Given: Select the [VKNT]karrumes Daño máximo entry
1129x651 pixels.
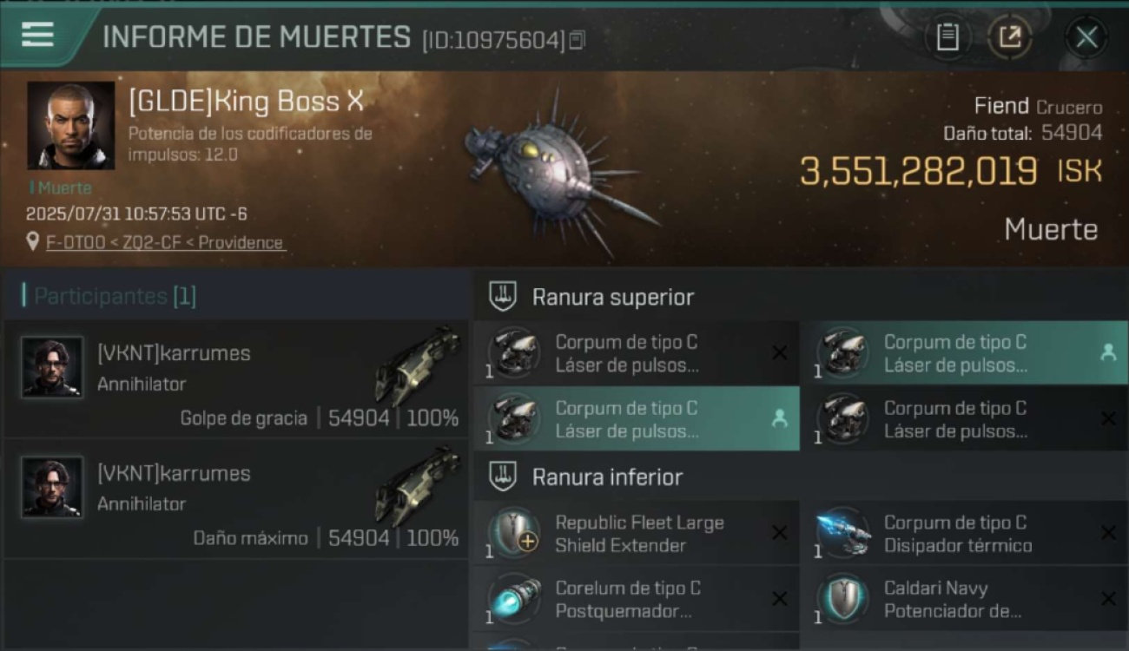Looking at the screenshot, I should (x=235, y=499).
